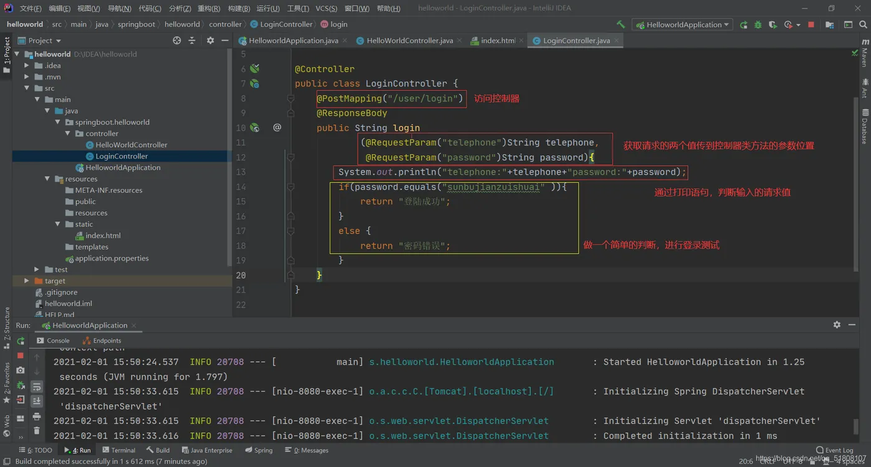871x467 pixels.
Task: Collapse the resources folder arrow
Action: (x=47, y=178)
